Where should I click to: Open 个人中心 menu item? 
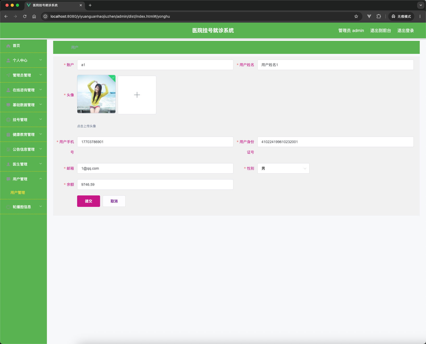pos(23,60)
